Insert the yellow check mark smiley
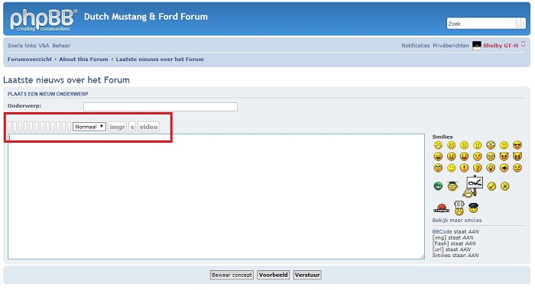Image resolution: width=535 pixels, height=290 pixels. coord(491,186)
